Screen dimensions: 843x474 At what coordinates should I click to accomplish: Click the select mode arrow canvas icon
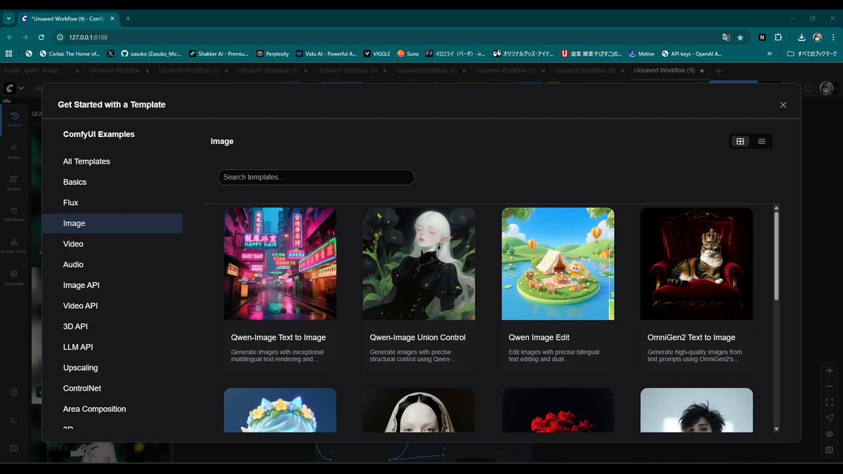pyautogui.click(x=830, y=418)
